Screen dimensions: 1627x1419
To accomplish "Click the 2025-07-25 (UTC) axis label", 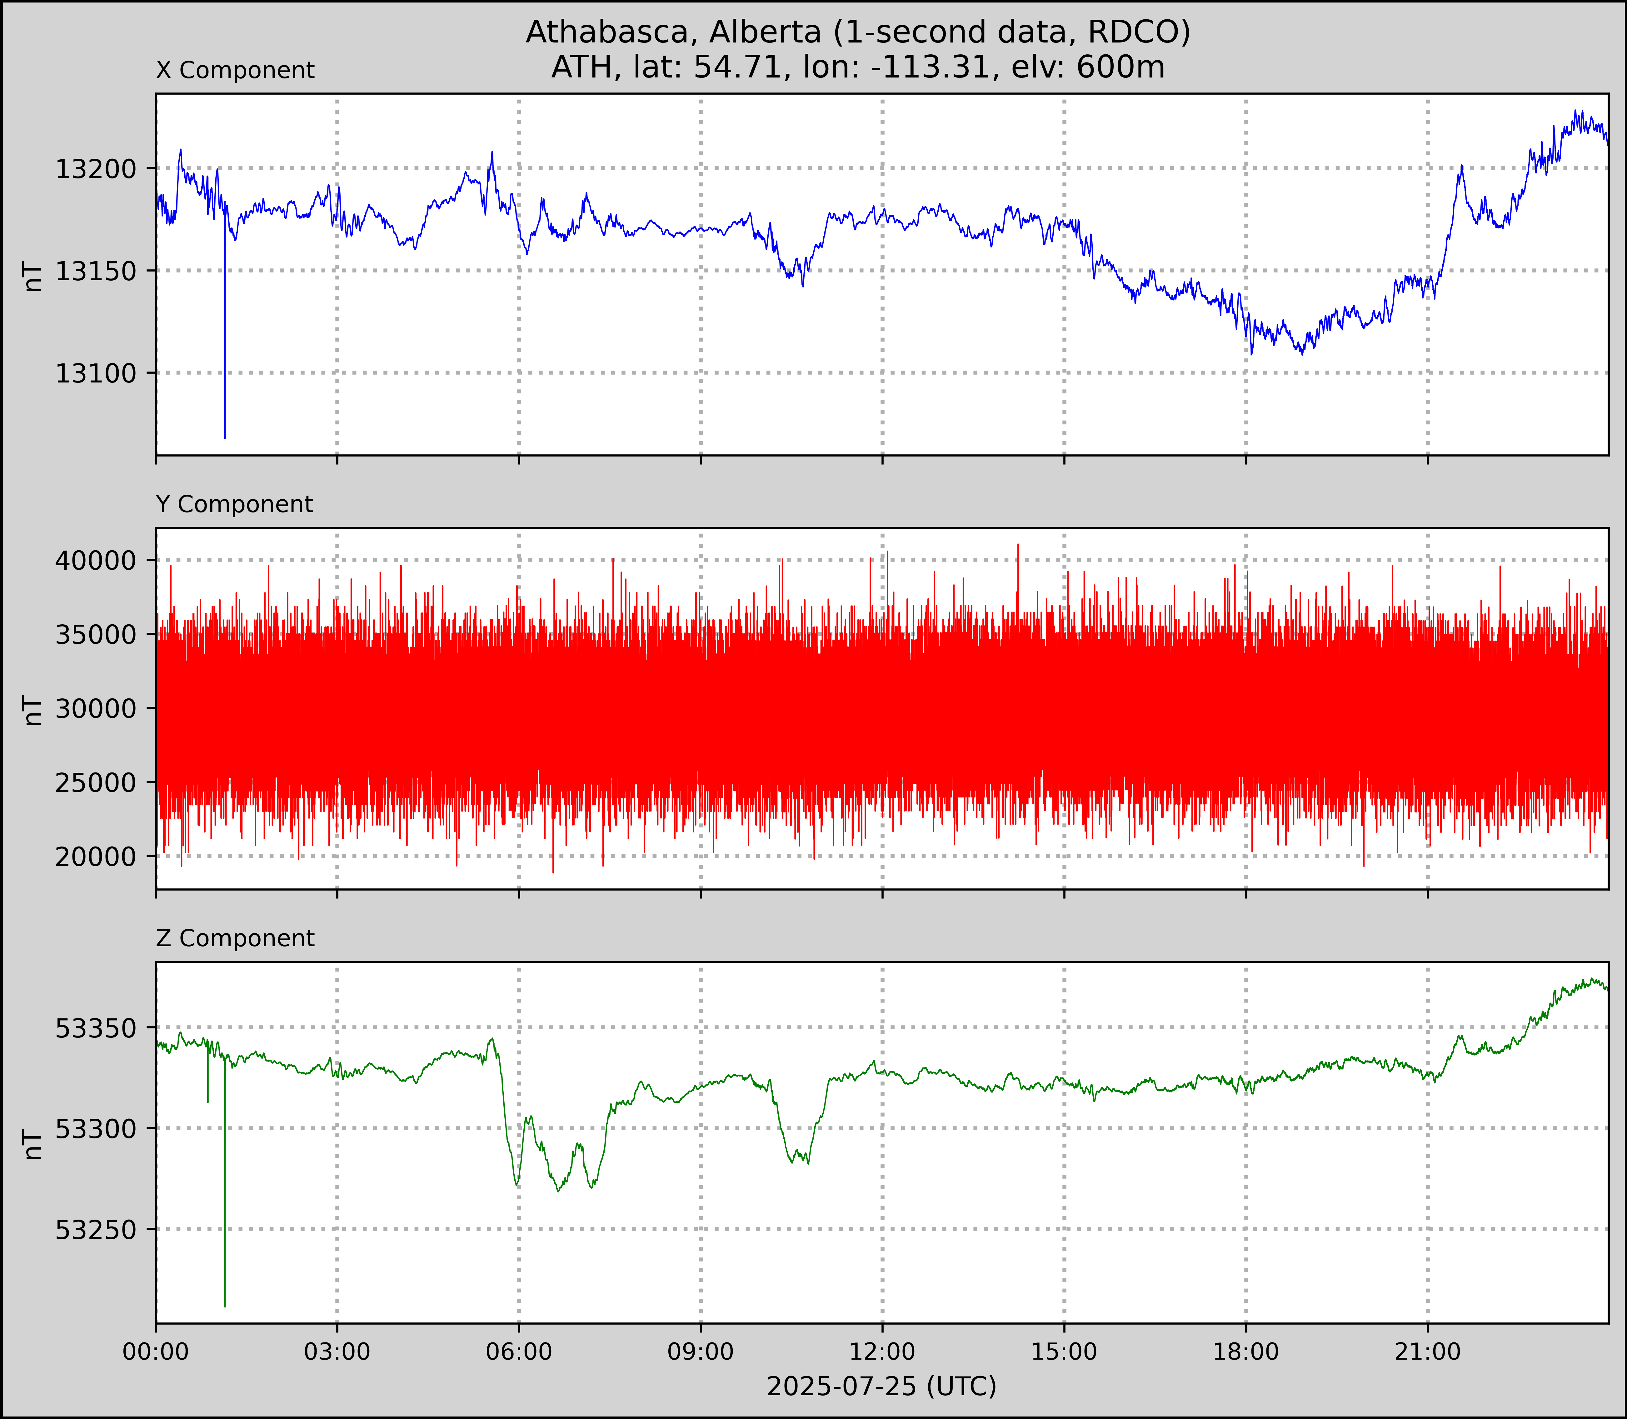I will tap(881, 1387).
